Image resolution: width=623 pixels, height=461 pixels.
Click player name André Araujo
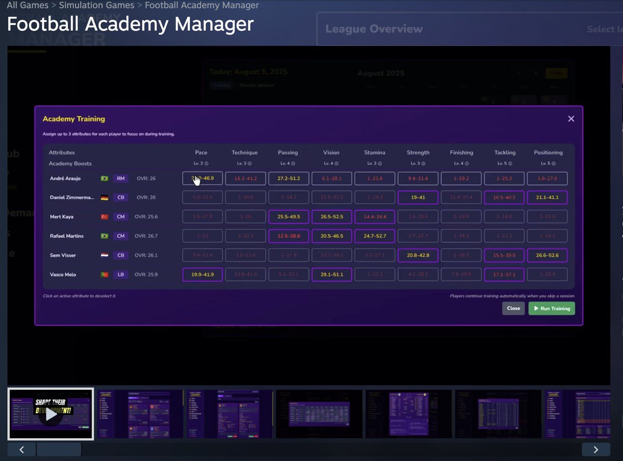pos(65,179)
